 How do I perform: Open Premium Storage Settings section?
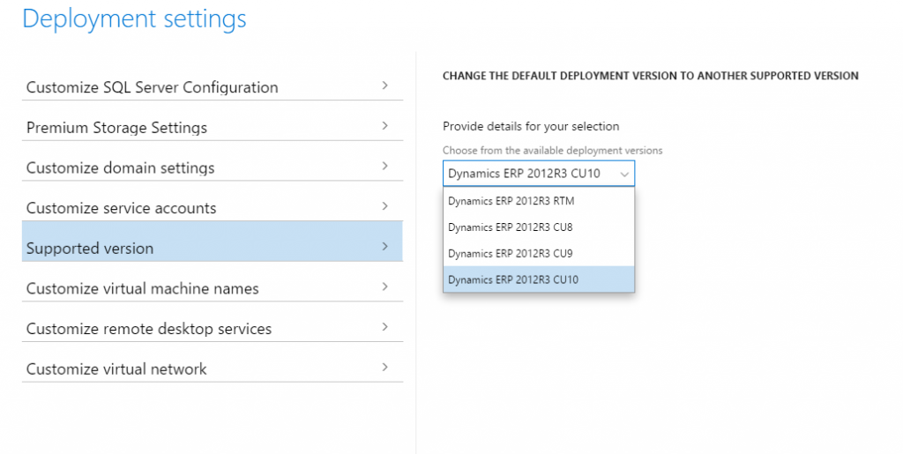click(x=116, y=128)
